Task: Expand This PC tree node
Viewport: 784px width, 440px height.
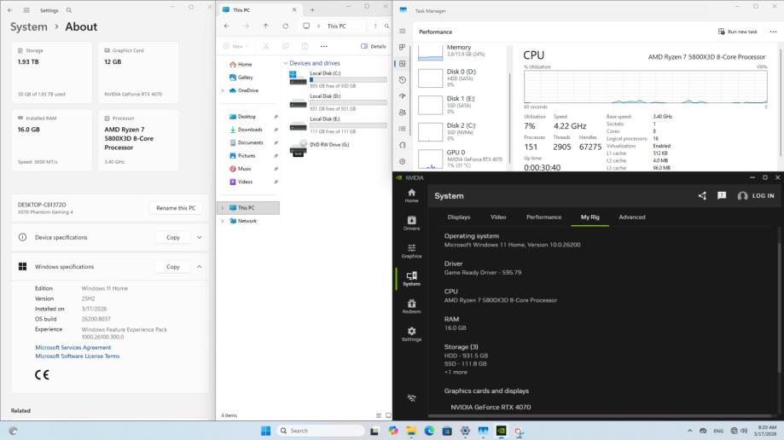Action: (223, 207)
